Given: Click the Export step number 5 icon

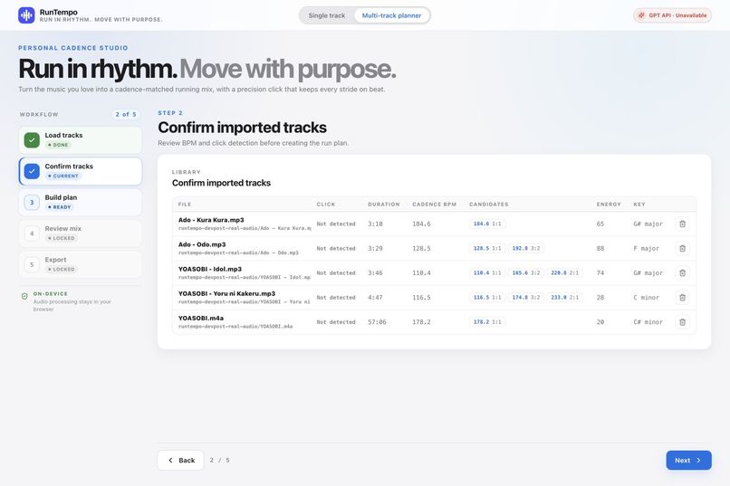Looking at the screenshot, I should [x=32, y=264].
